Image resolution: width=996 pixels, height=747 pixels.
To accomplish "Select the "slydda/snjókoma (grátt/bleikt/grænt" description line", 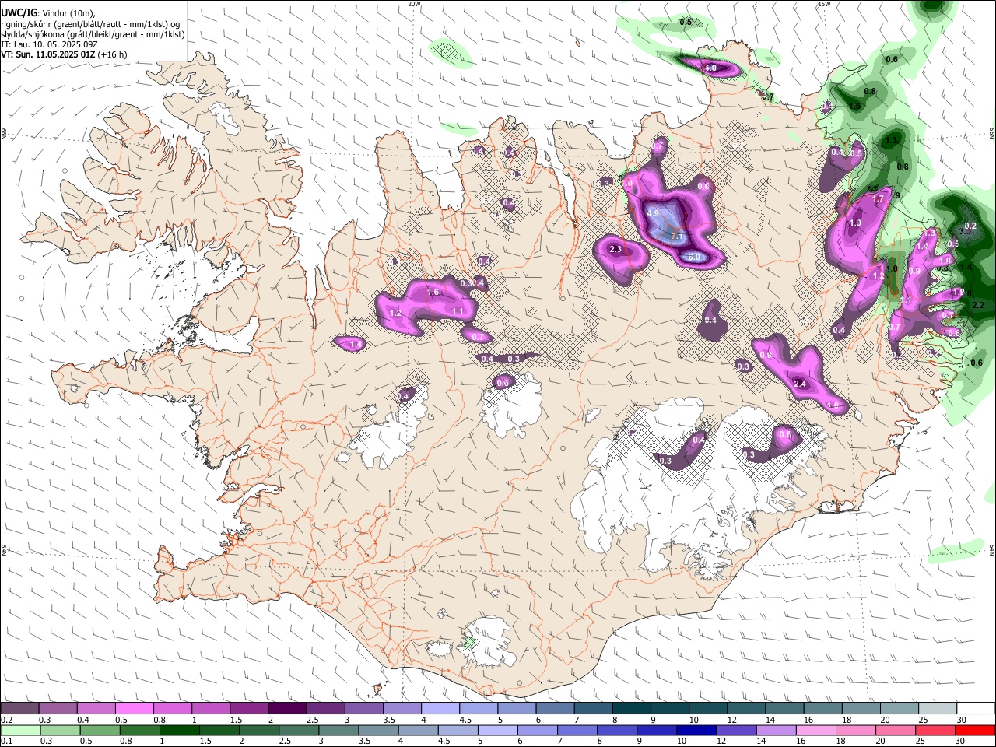I will pos(93,34).
